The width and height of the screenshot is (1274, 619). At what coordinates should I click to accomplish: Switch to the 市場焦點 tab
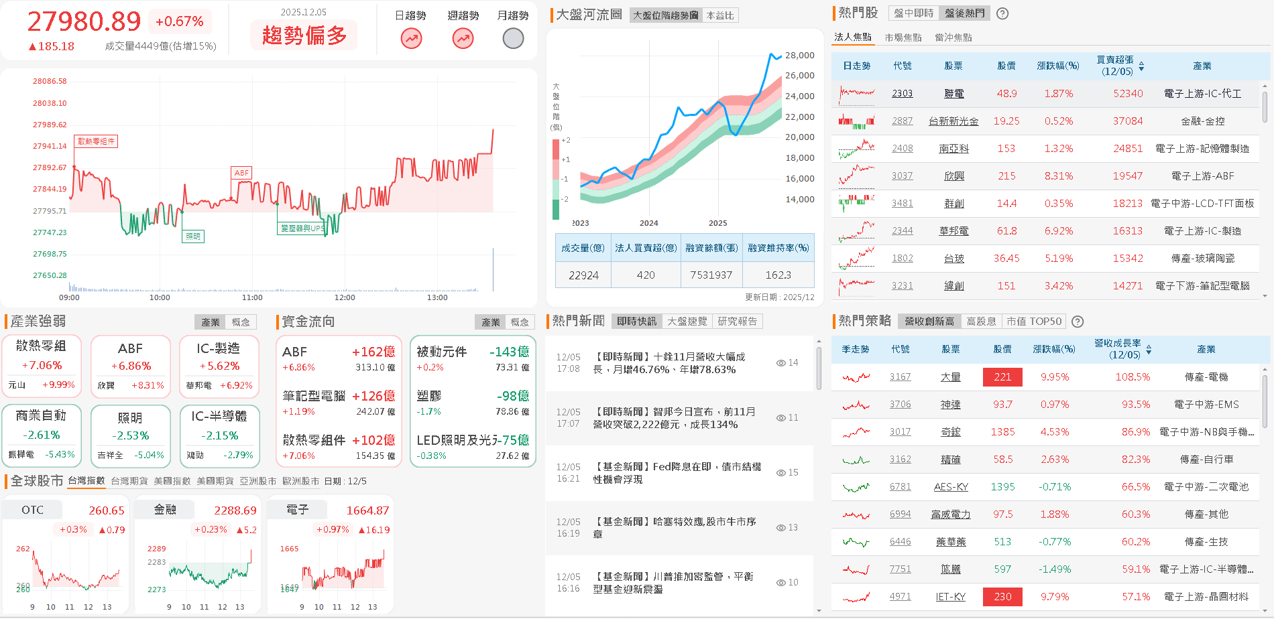click(x=903, y=38)
